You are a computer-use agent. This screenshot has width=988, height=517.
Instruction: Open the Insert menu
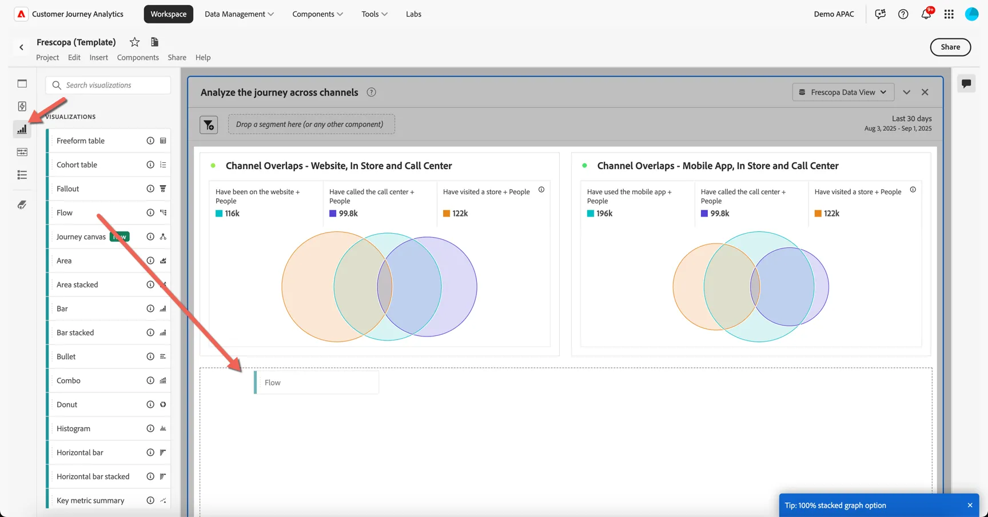point(98,57)
